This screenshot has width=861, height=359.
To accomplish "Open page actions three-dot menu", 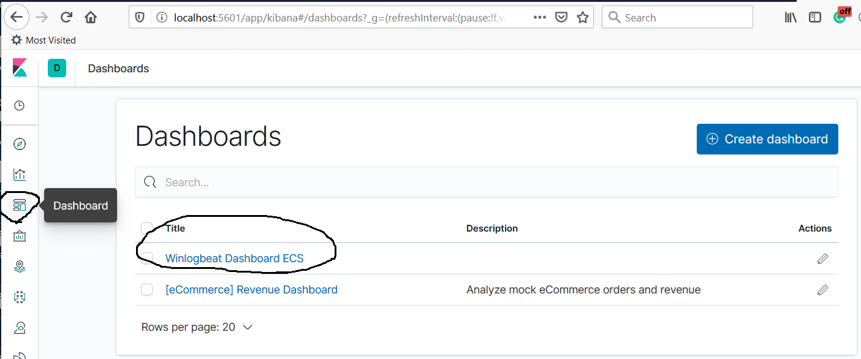I will click(540, 17).
